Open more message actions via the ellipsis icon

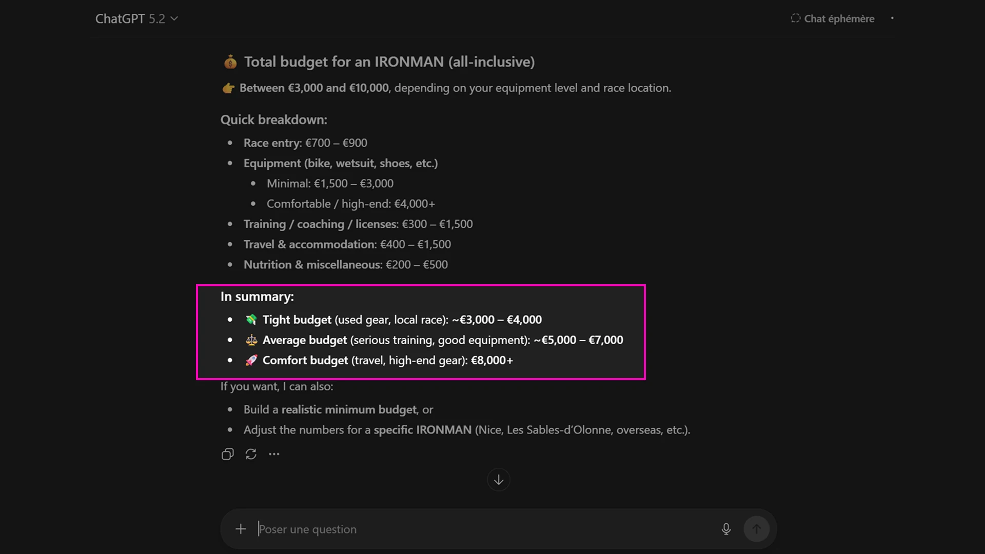[274, 454]
